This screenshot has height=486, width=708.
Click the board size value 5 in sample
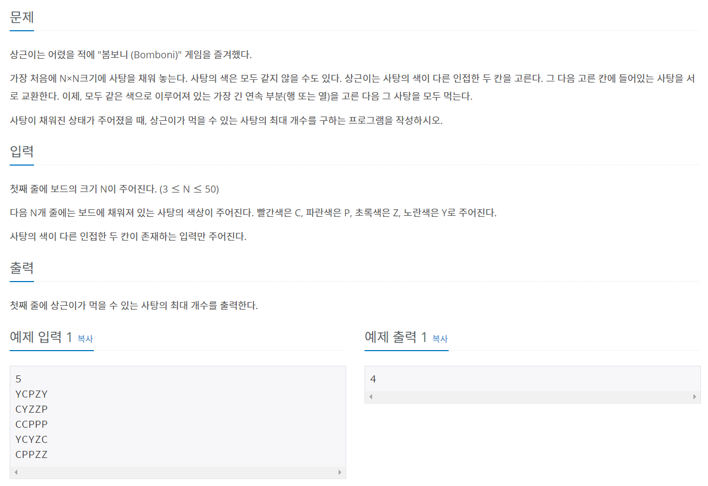coord(18,379)
